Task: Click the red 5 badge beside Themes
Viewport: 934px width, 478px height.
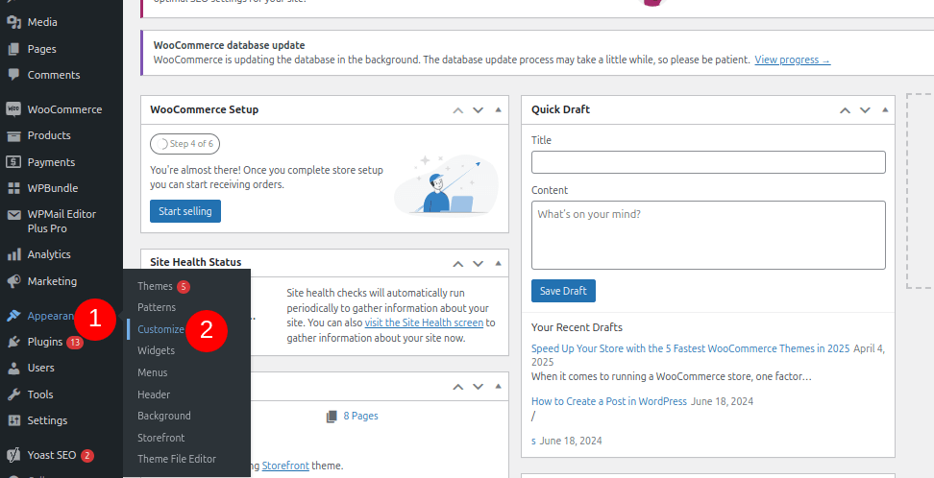Action: 184,287
